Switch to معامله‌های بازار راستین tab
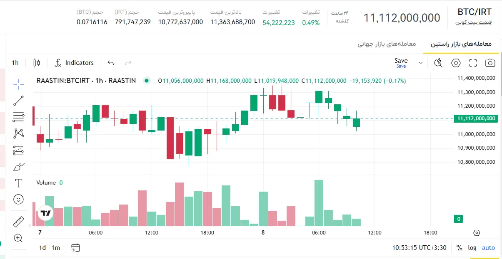Screen dimensions: 502x259 pyautogui.click(x=461, y=44)
